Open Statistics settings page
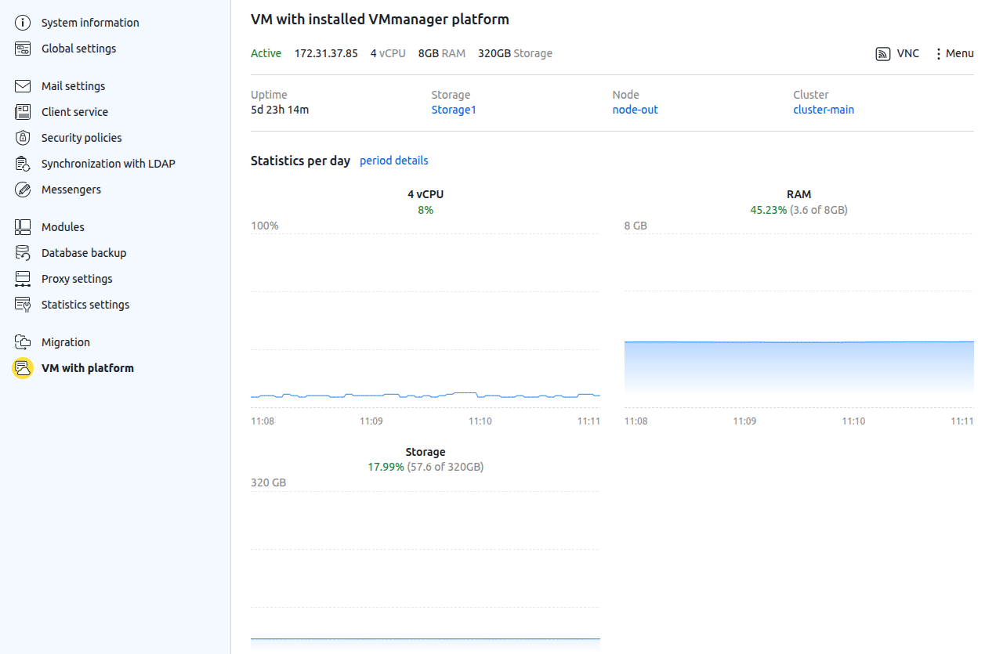Image resolution: width=985 pixels, height=654 pixels. (85, 305)
